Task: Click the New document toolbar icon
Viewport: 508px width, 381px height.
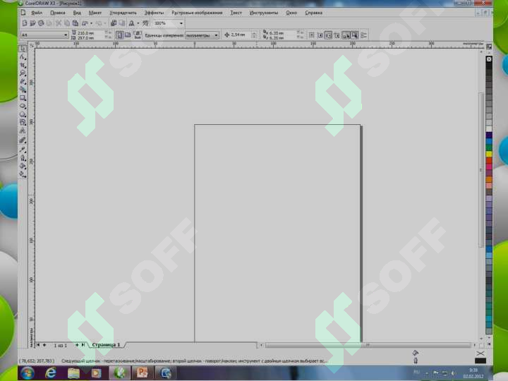Action: point(25,23)
